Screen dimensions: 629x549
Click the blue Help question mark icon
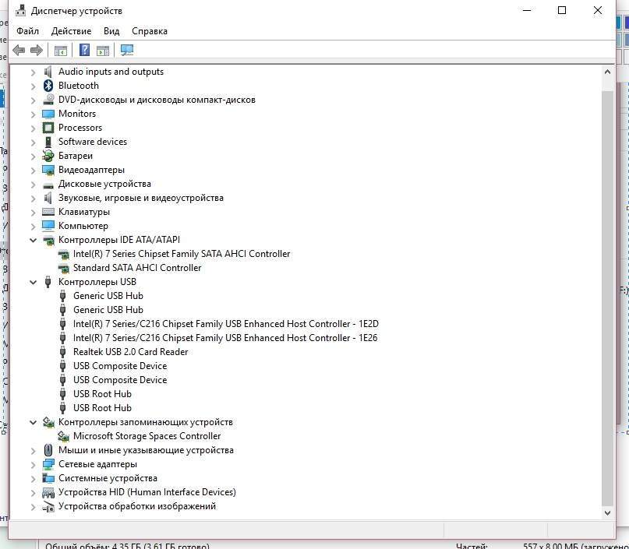[x=85, y=51]
